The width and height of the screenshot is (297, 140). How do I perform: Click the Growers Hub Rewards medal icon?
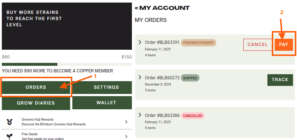(x=9, y=122)
